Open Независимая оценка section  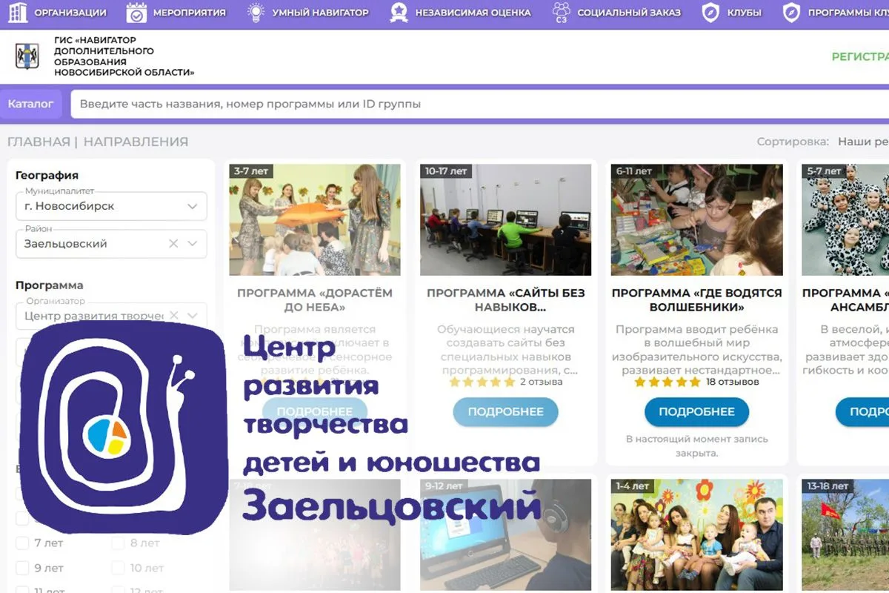pos(473,13)
